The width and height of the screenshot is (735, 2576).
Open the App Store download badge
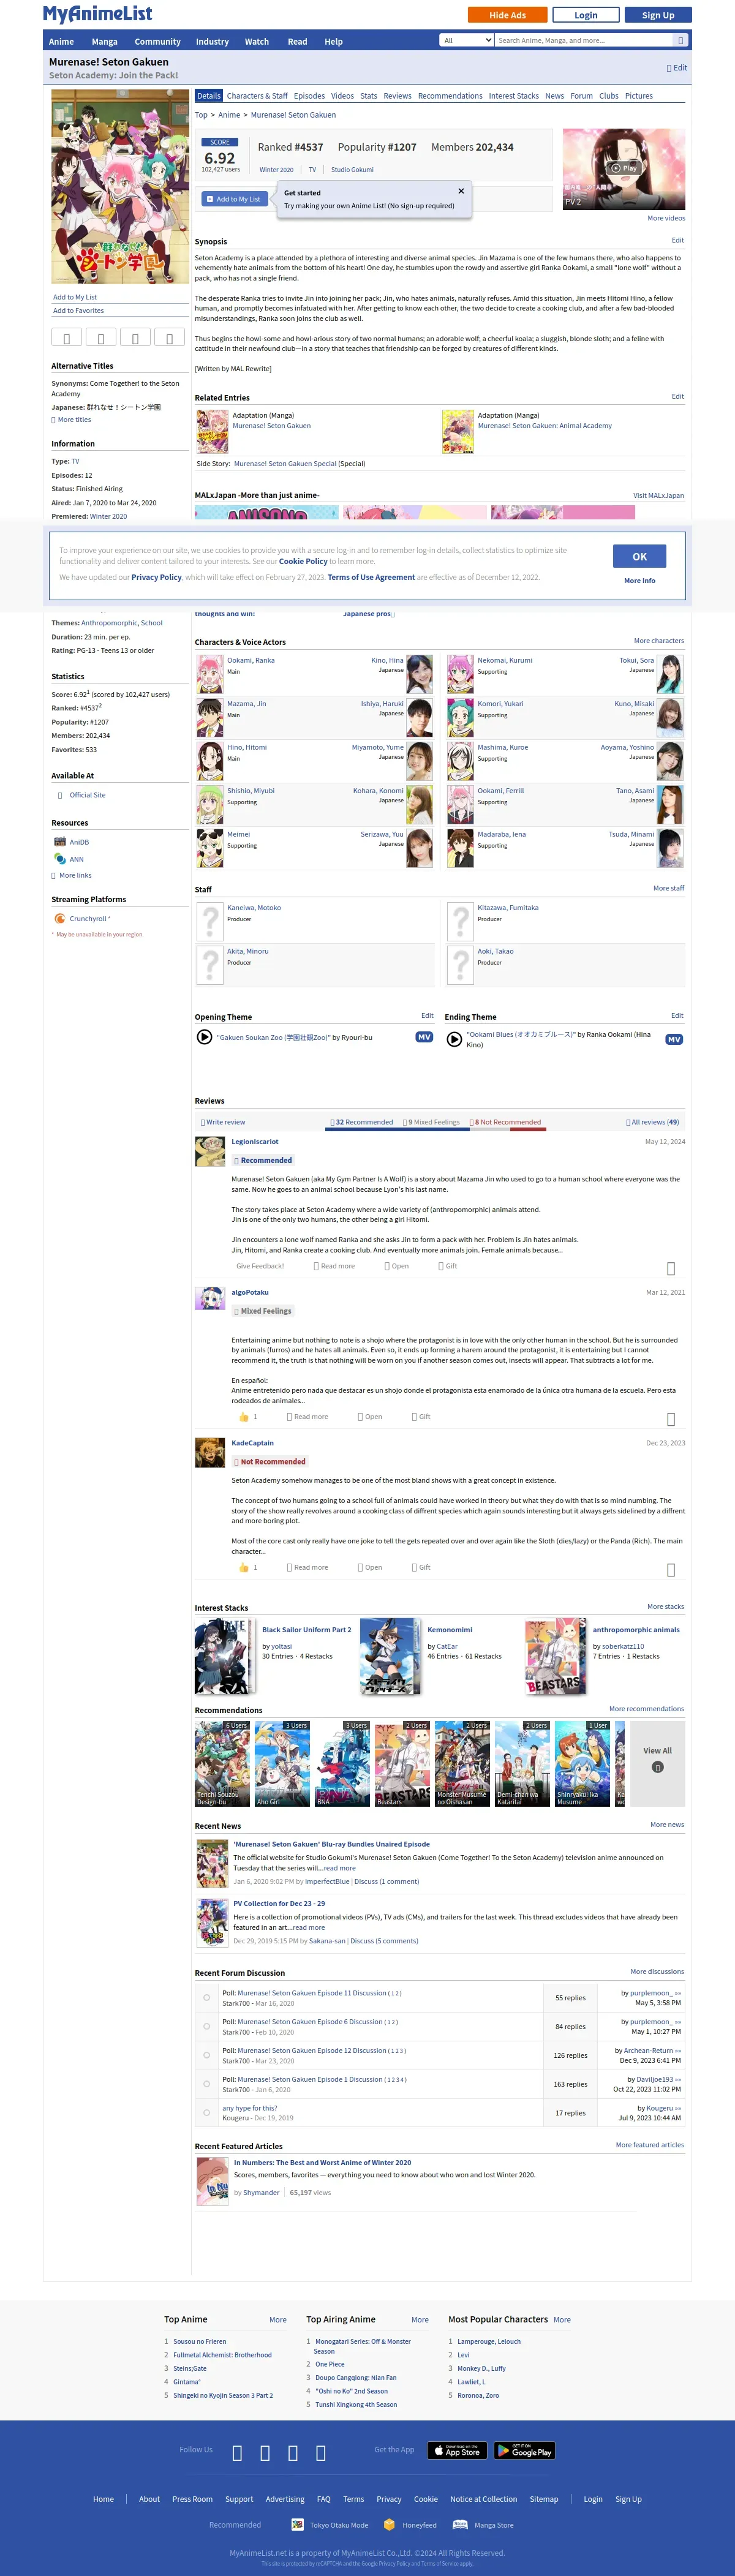pos(457,2450)
